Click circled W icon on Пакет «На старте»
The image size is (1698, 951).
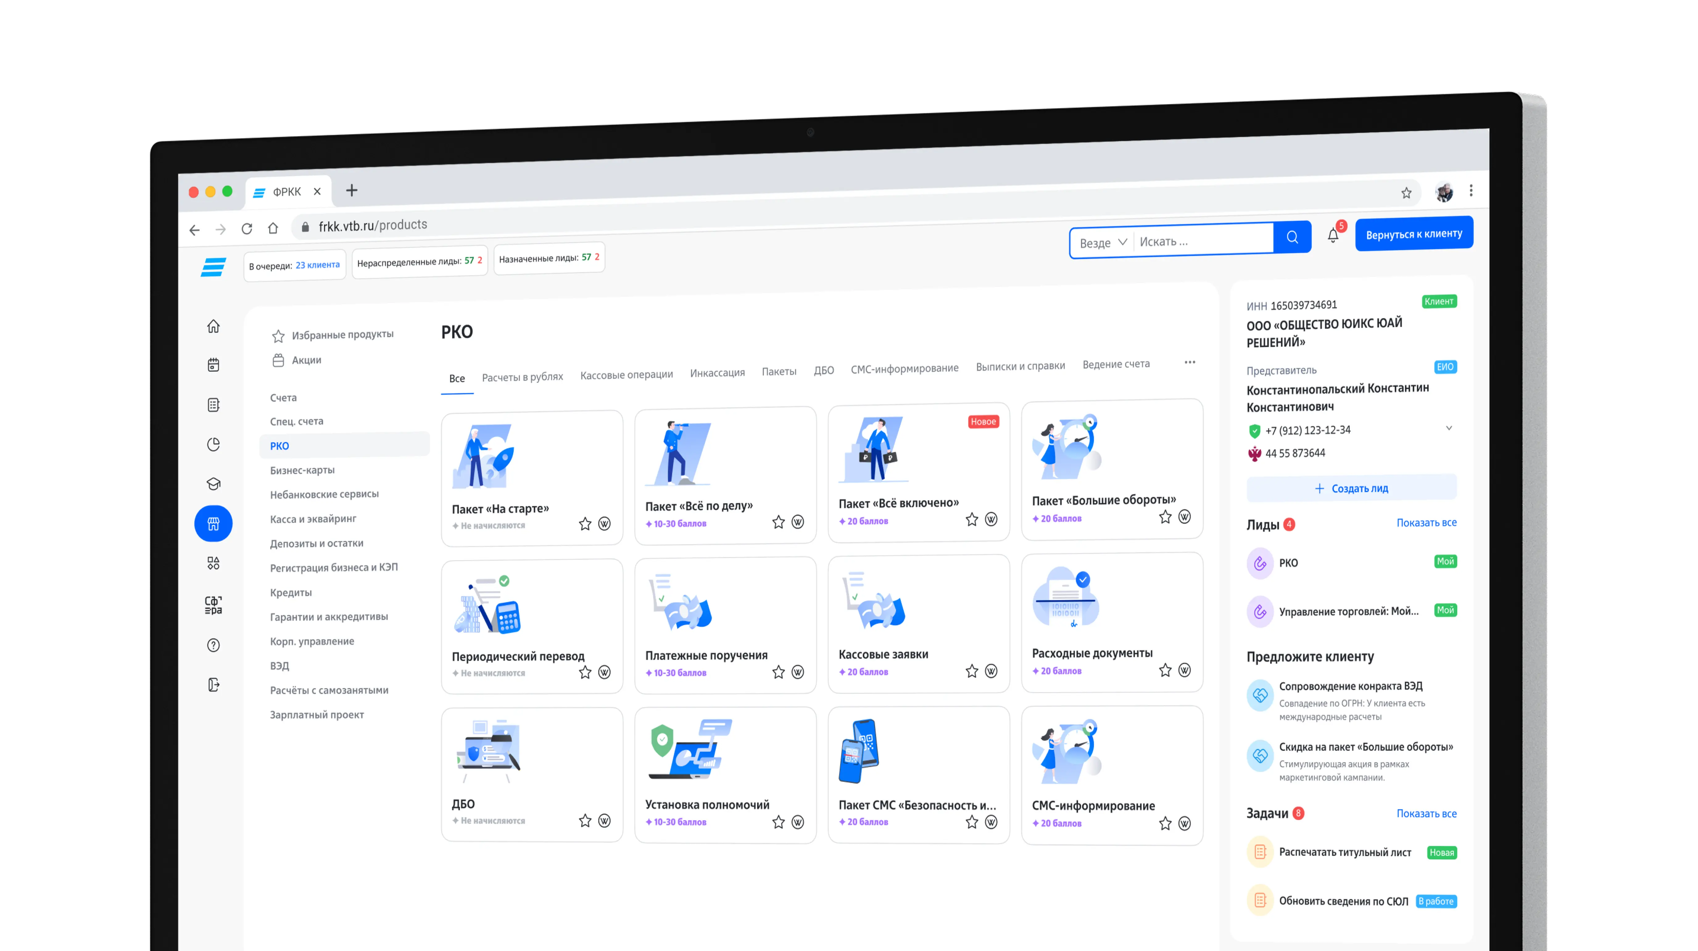(x=604, y=524)
